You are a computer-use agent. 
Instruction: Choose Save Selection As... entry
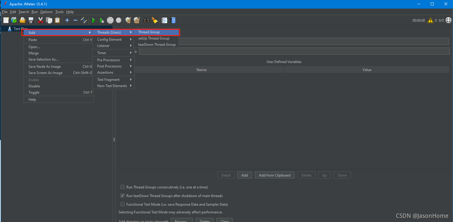pyautogui.click(x=58, y=59)
